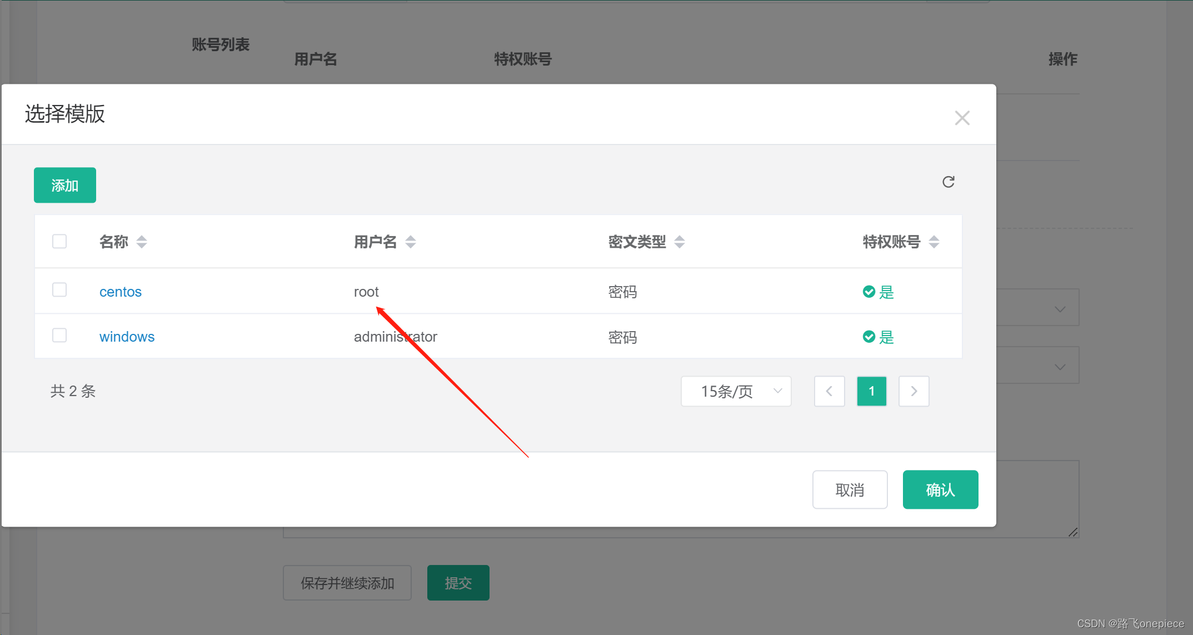Click the 密文类型 column header
Viewport: 1193px width, 635px height.
(x=637, y=242)
